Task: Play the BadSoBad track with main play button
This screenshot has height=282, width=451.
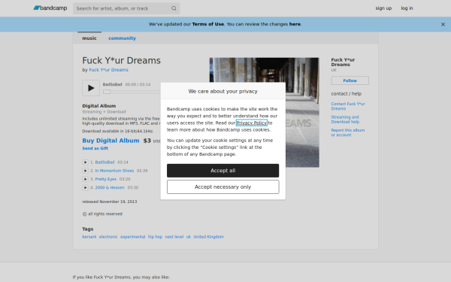Action: 91,88
